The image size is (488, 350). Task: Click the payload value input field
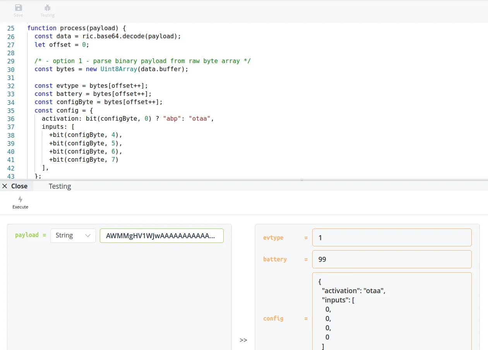(161, 236)
